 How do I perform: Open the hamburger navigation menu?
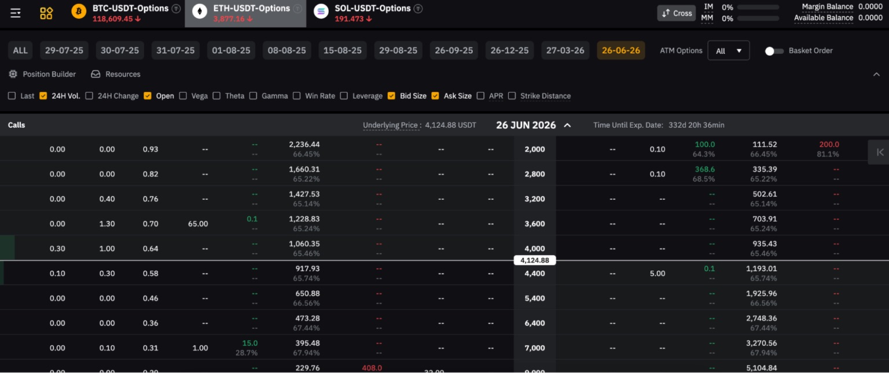(x=16, y=12)
